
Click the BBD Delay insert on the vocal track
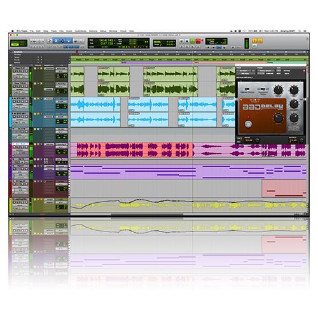point(49,144)
